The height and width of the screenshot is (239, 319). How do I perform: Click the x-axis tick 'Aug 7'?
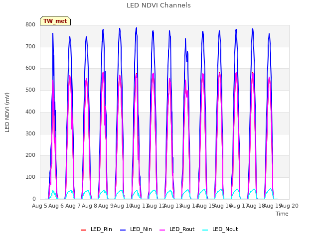73,206
